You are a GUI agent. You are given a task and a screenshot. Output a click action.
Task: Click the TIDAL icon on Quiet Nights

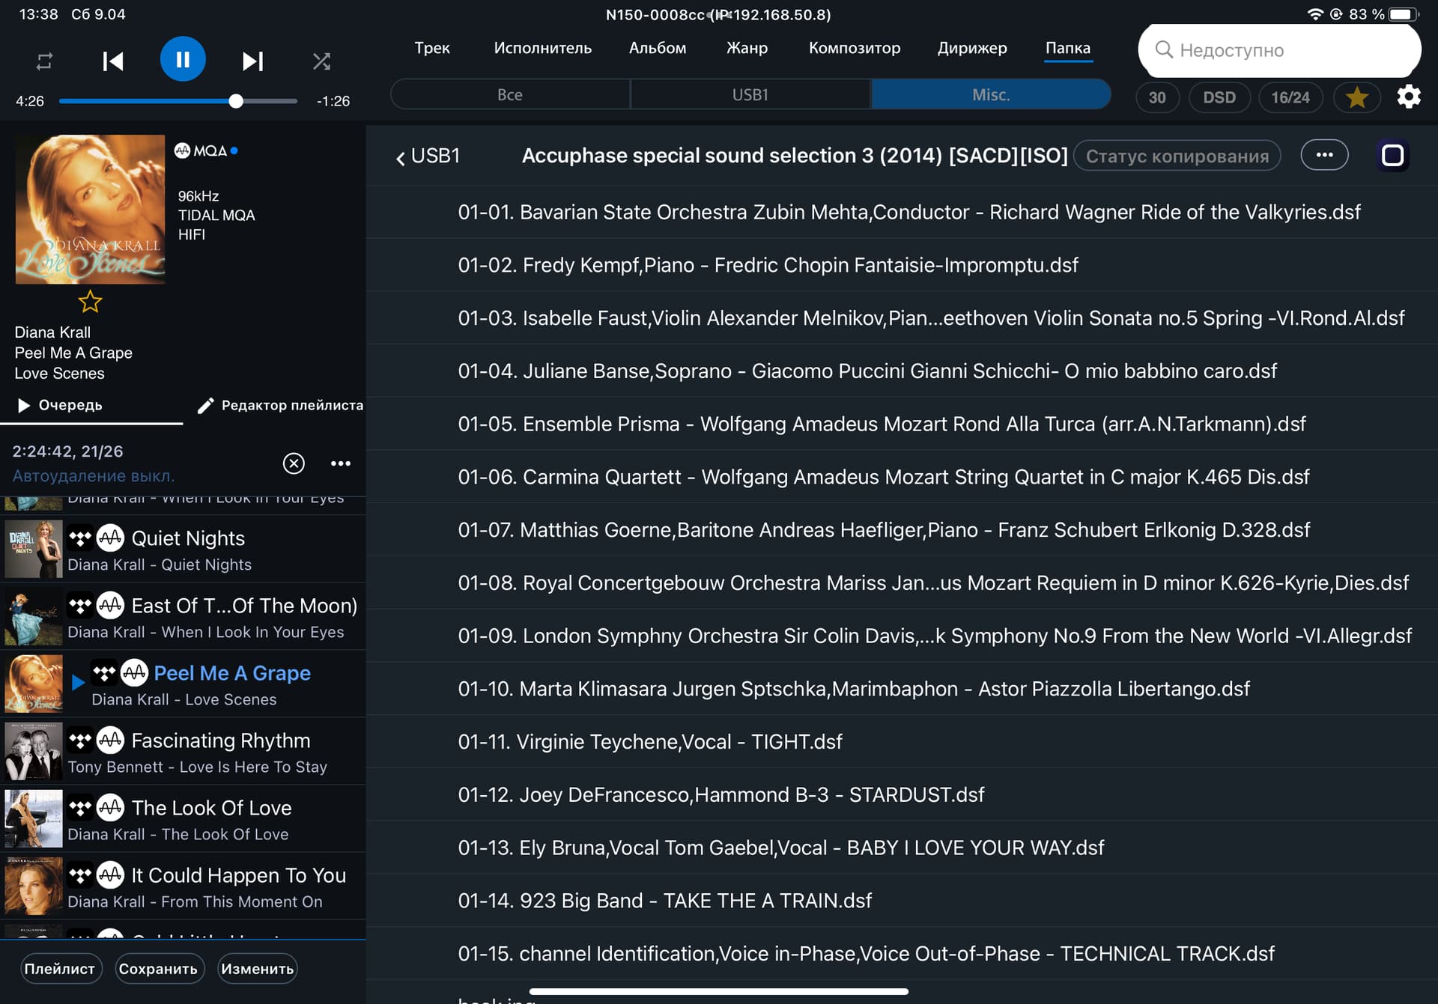click(x=80, y=538)
